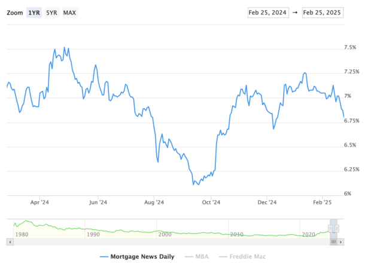The image size is (365, 264).
Task: Click the navigator left scroll arrow
Action: (x=10, y=242)
